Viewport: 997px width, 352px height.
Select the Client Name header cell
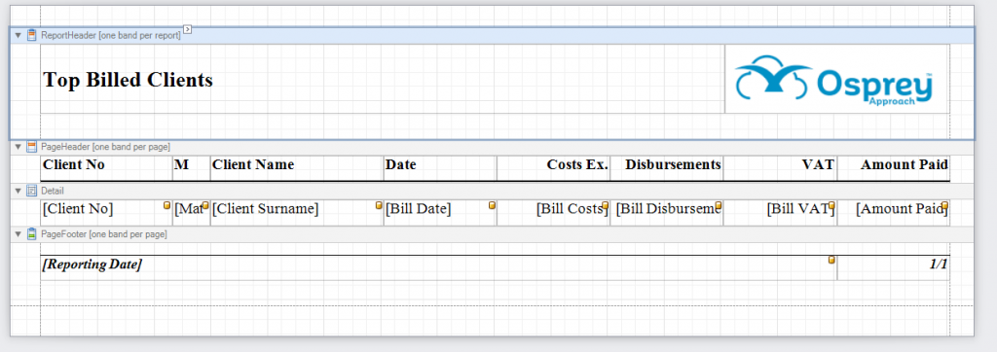(297, 168)
